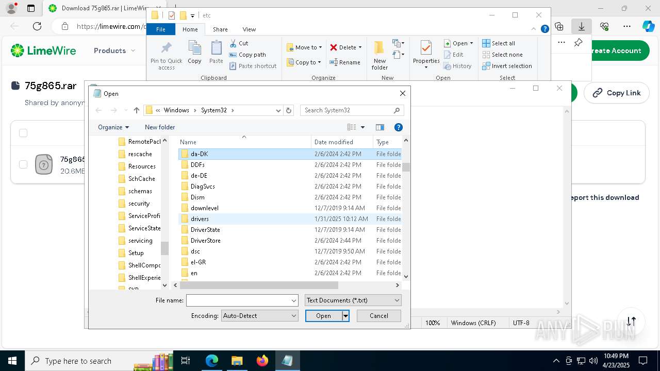Click the Edit button in Open group
The image size is (660, 371).
coord(453,55)
